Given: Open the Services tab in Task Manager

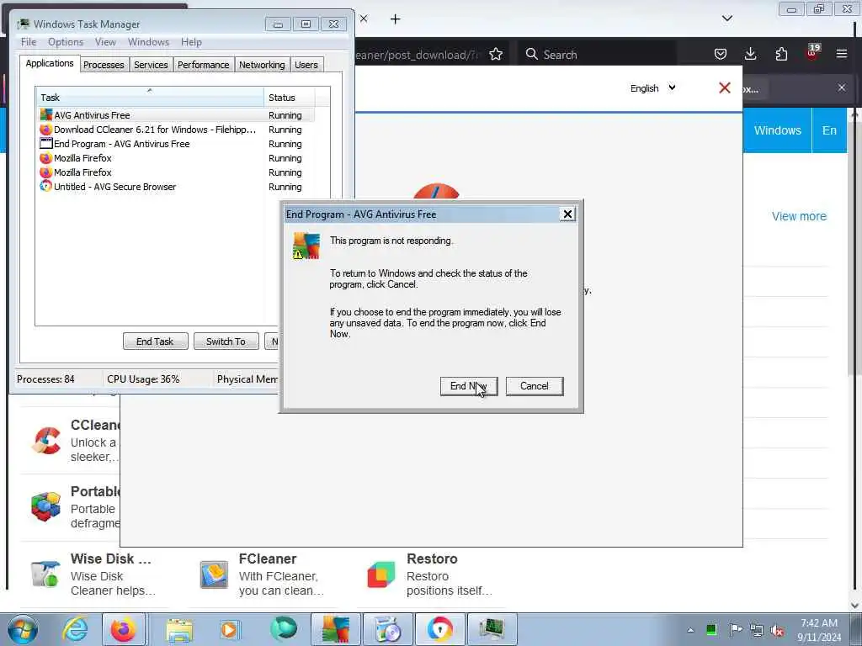Looking at the screenshot, I should (151, 65).
